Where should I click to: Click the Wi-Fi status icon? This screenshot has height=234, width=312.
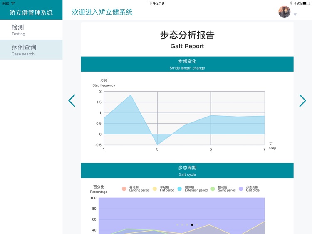click(13, 3)
